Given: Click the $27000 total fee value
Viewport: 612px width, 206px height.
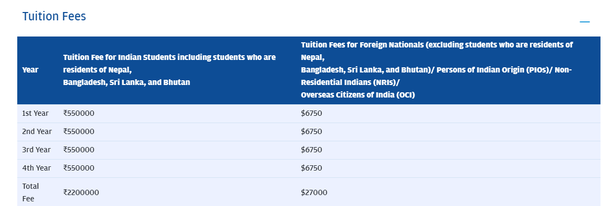Looking at the screenshot, I should 314,192.
